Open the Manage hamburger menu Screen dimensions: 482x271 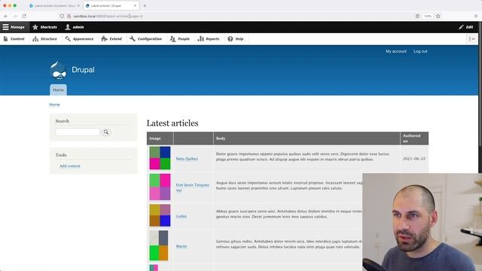14,27
